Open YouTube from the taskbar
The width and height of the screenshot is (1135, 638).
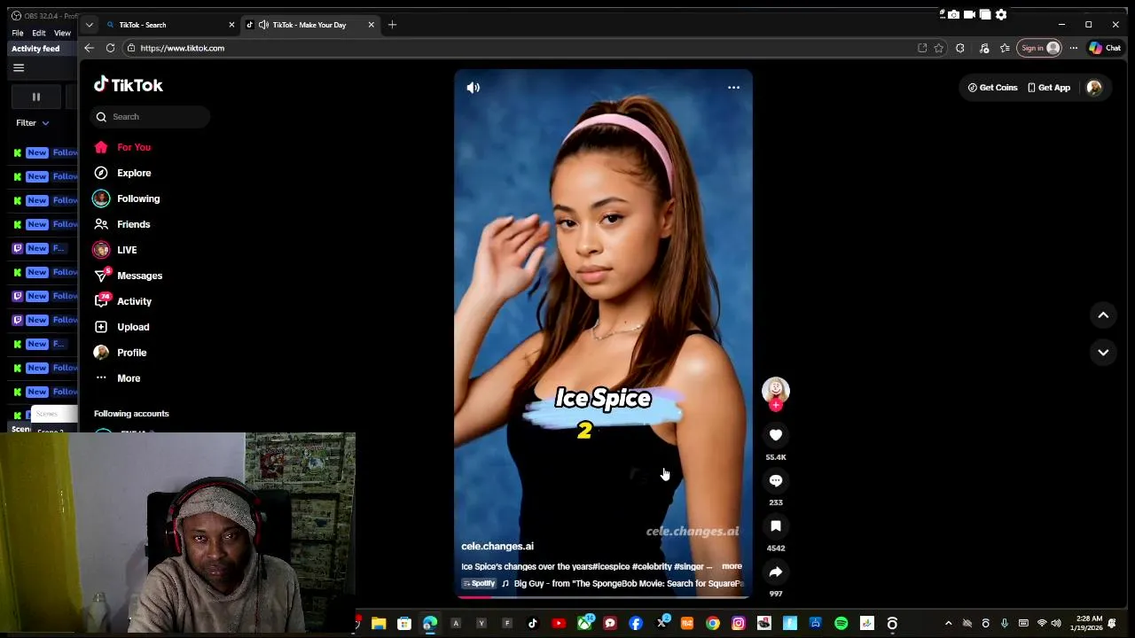pyautogui.click(x=559, y=624)
